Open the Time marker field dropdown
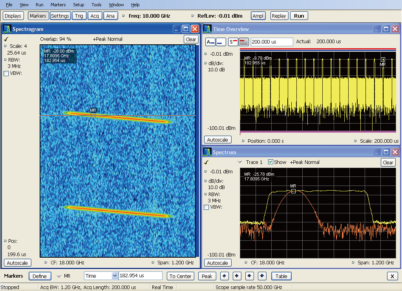This screenshot has width=402, height=291. pyautogui.click(x=115, y=276)
